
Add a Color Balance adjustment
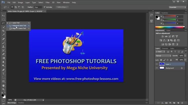[x=164, y=41]
